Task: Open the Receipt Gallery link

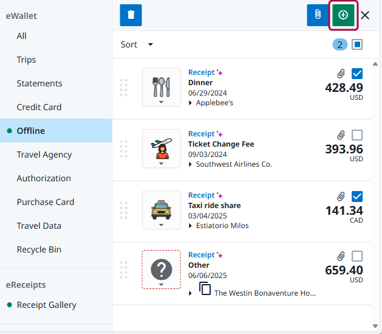Action: pos(46,305)
